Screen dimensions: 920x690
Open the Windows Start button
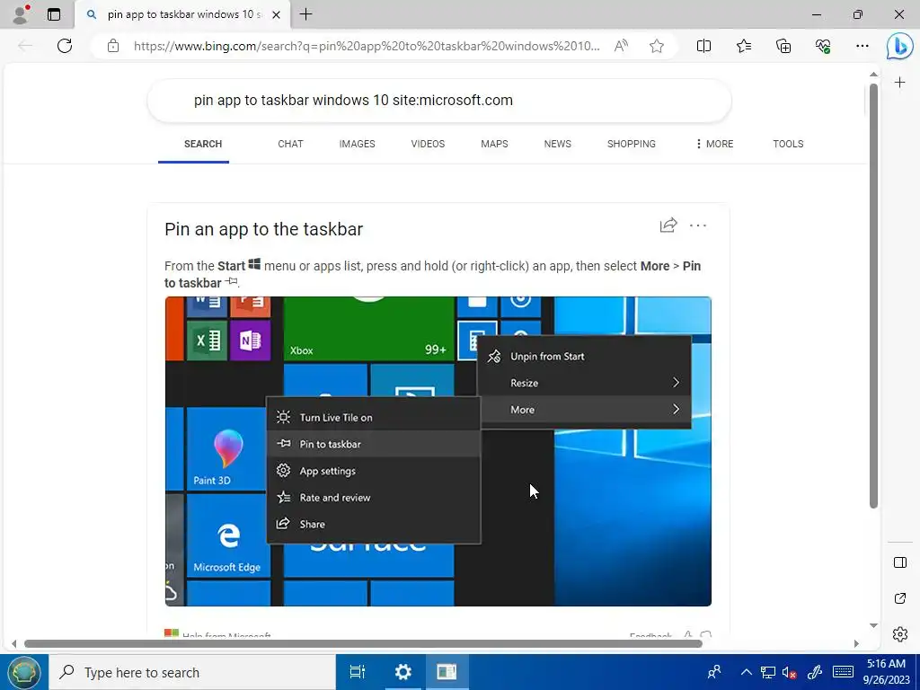[23, 672]
